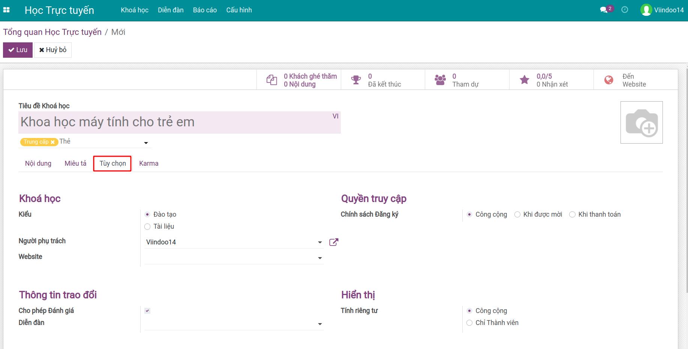688x349 pixels.
Task: Select Chỉ Thành viên visibility option
Action: (x=469, y=323)
